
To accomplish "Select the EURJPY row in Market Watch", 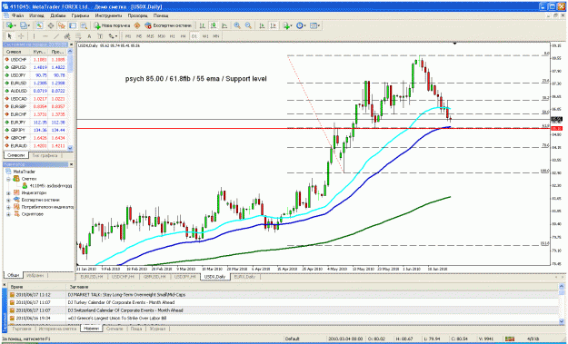I will coord(35,122).
